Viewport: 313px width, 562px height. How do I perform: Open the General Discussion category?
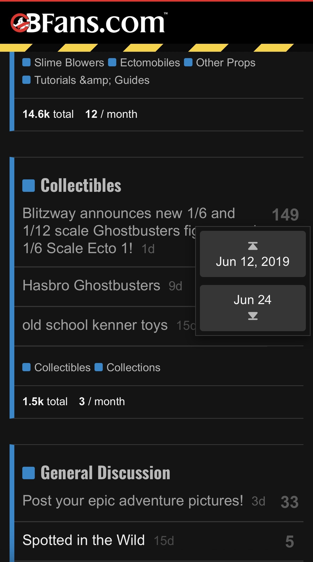pyautogui.click(x=105, y=473)
